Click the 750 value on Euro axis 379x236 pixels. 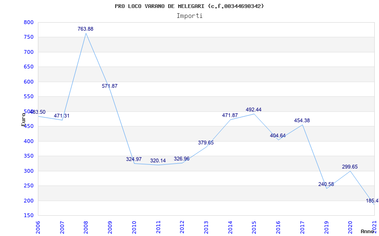28,37
